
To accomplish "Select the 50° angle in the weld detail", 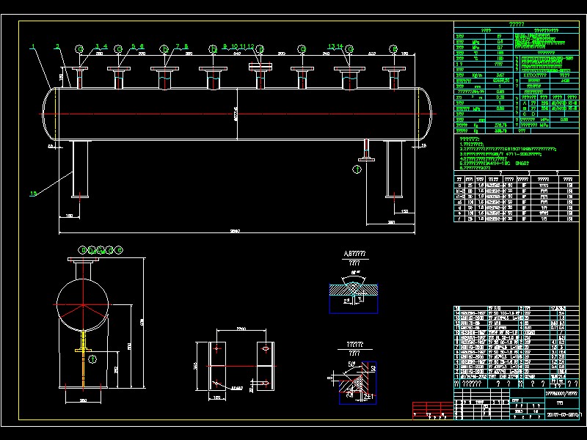I will [351, 364].
